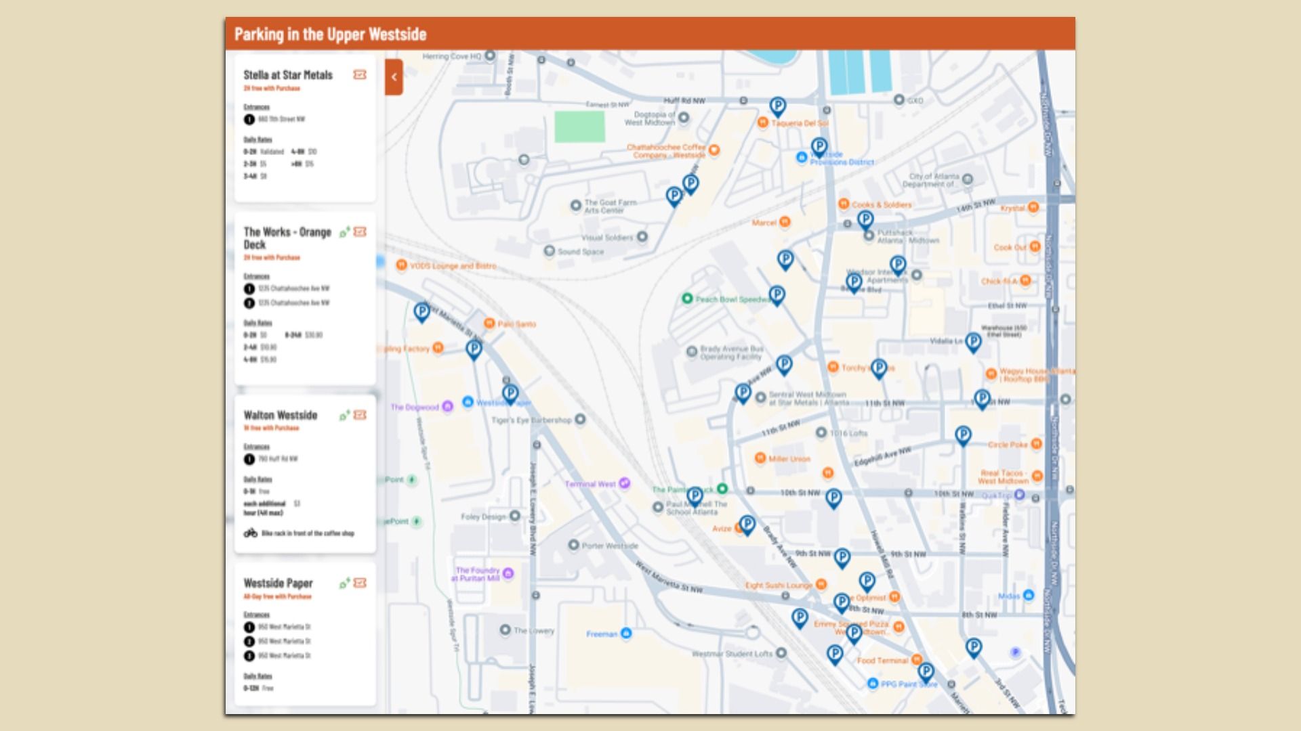Click The Dogwood purple marker on the map
1301x731 pixels.
[x=447, y=406]
